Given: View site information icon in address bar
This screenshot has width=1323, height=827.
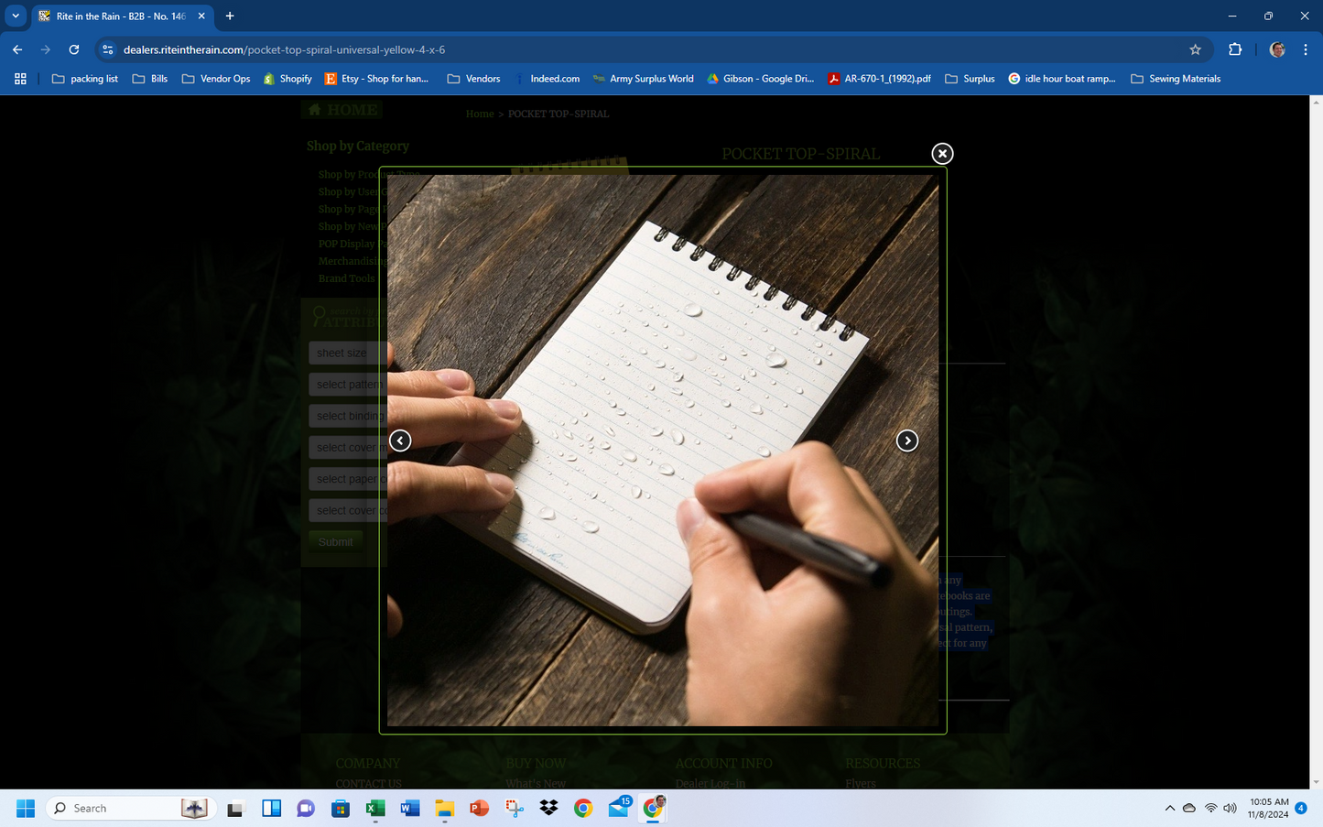Looking at the screenshot, I should (x=108, y=49).
